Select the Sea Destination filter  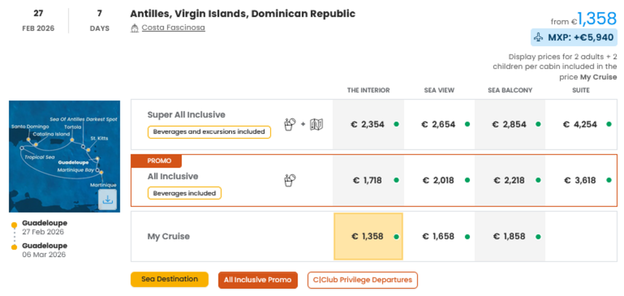point(169,279)
